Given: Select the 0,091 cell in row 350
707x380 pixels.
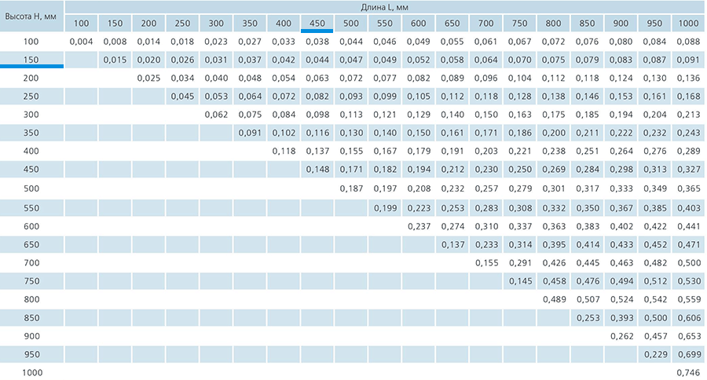Looking at the screenshot, I should (250, 133).
